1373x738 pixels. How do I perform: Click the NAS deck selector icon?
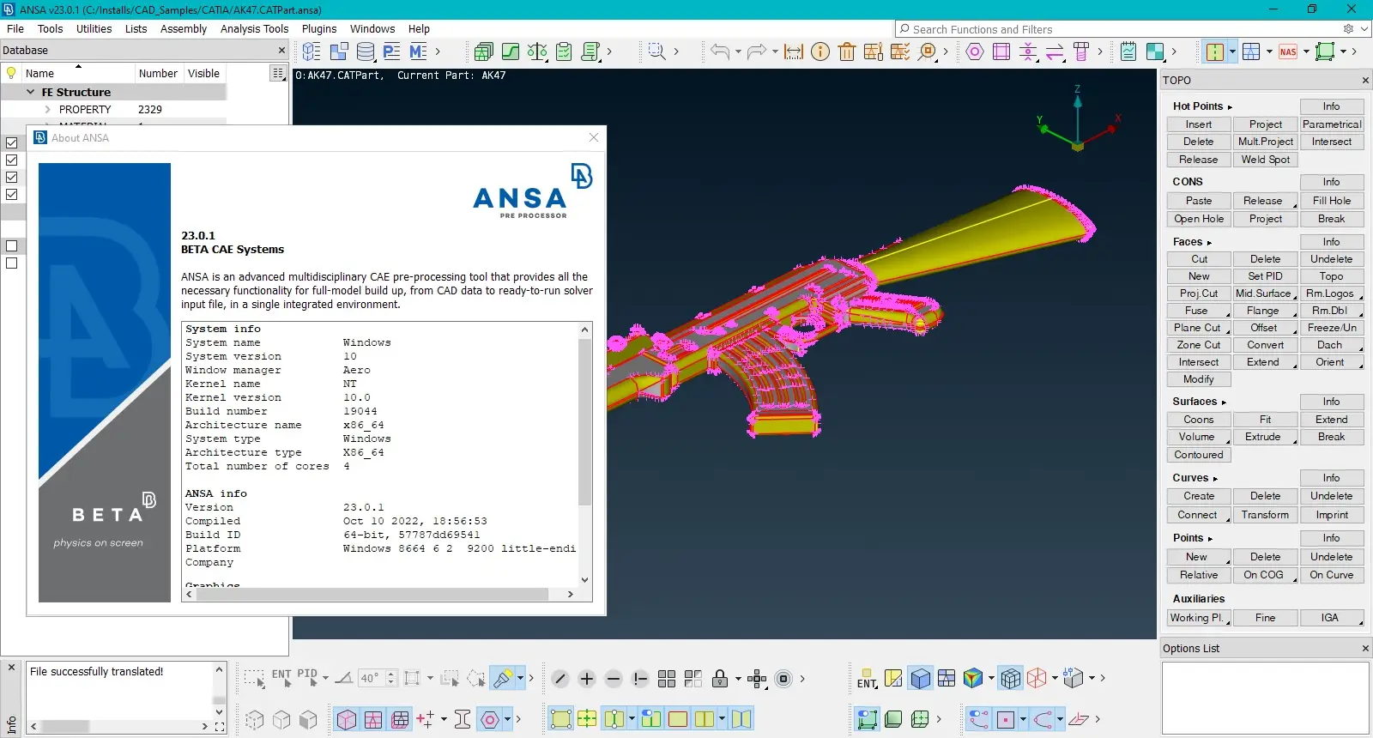click(x=1288, y=51)
